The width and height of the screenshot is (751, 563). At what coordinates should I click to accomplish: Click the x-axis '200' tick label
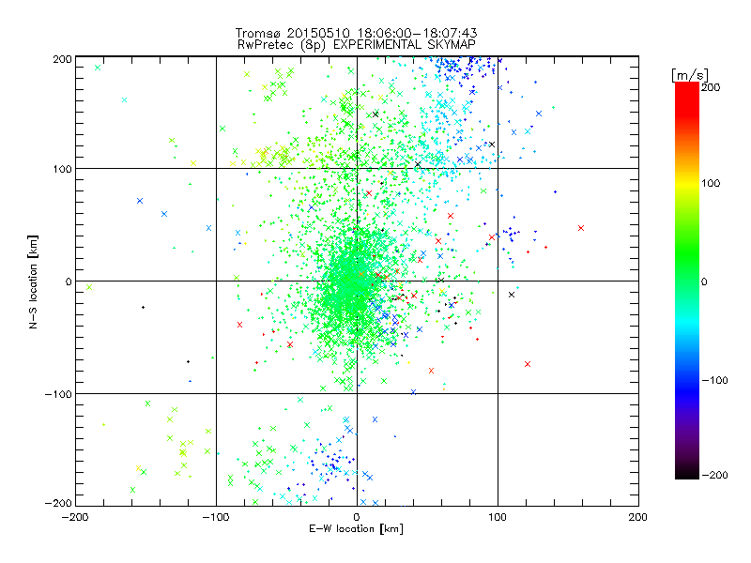coord(638,517)
